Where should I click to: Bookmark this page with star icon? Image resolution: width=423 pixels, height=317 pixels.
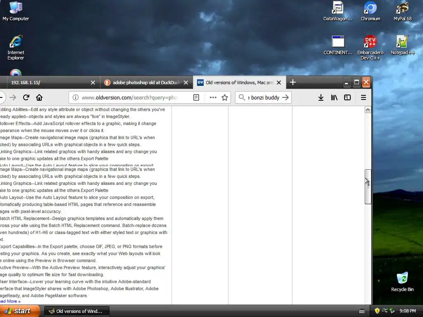(225, 97)
